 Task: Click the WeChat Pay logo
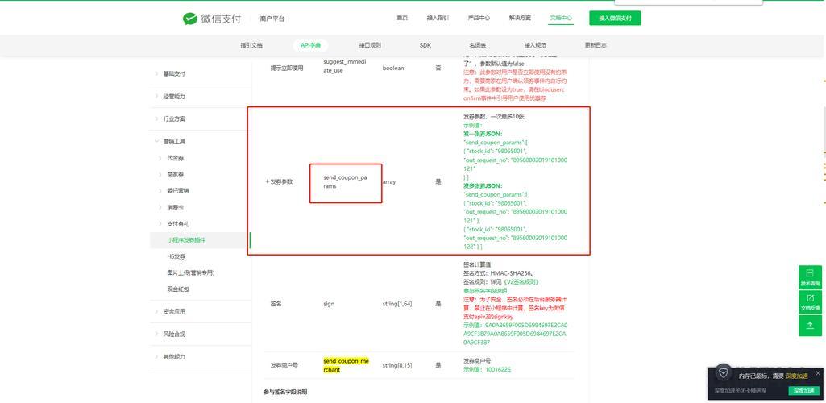pos(212,19)
